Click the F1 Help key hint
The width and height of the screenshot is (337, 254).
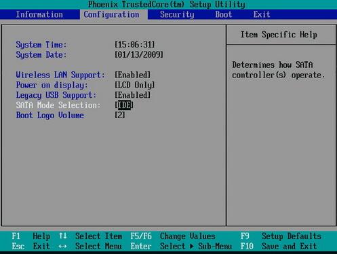click(31, 236)
